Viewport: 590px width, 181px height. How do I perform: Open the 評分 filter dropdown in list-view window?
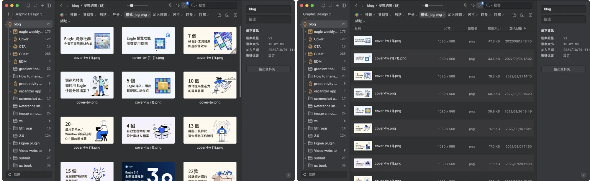(412, 15)
